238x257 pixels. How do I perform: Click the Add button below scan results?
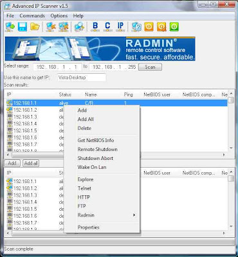click(12, 163)
